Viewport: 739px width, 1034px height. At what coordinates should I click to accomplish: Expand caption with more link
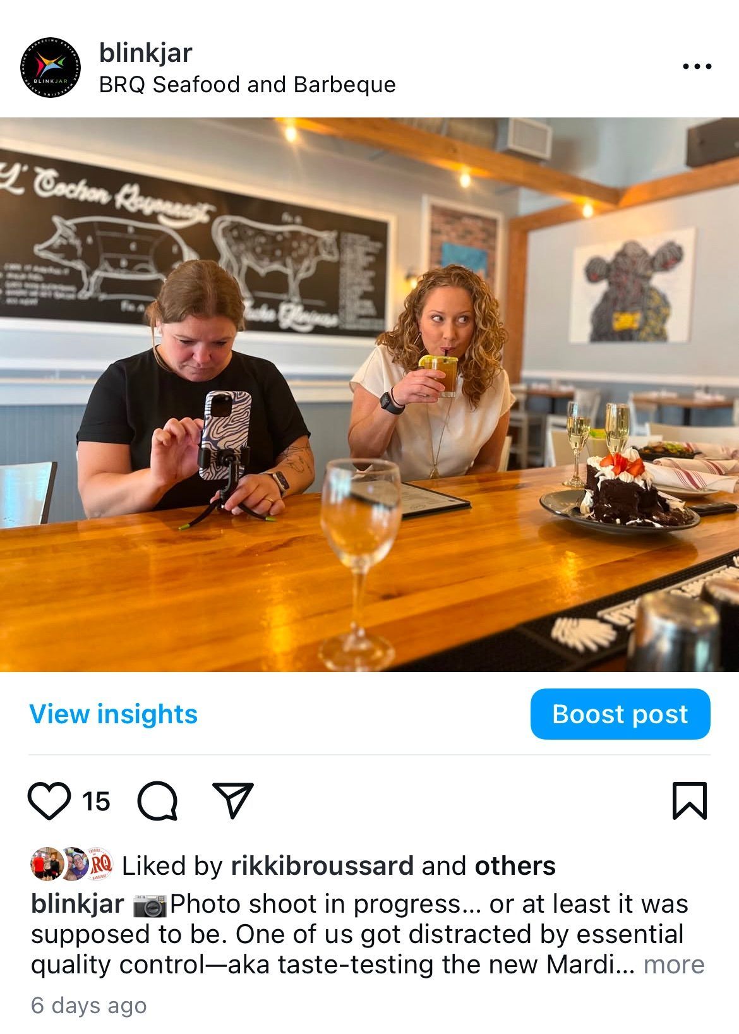(673, 965)
